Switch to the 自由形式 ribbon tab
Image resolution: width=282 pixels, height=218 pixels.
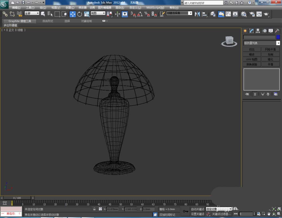click(x=48, y=21)
